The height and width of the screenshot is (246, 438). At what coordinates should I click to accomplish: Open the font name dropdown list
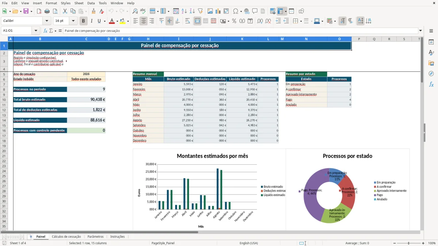tap(47, 21)
